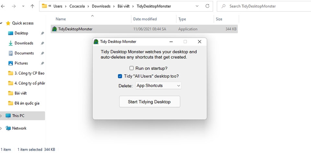Image resolution: width=311 pixels, height=153 pixels.
Task: Click the pin icon next to Documents
Action: (42, 53)
